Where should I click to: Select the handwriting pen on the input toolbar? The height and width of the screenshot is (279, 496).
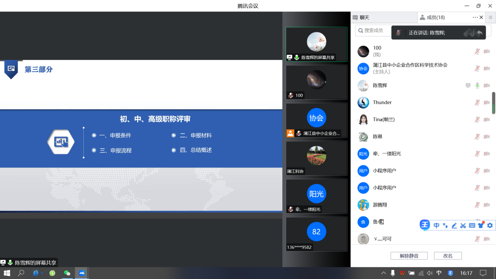[x=454, y=225]
